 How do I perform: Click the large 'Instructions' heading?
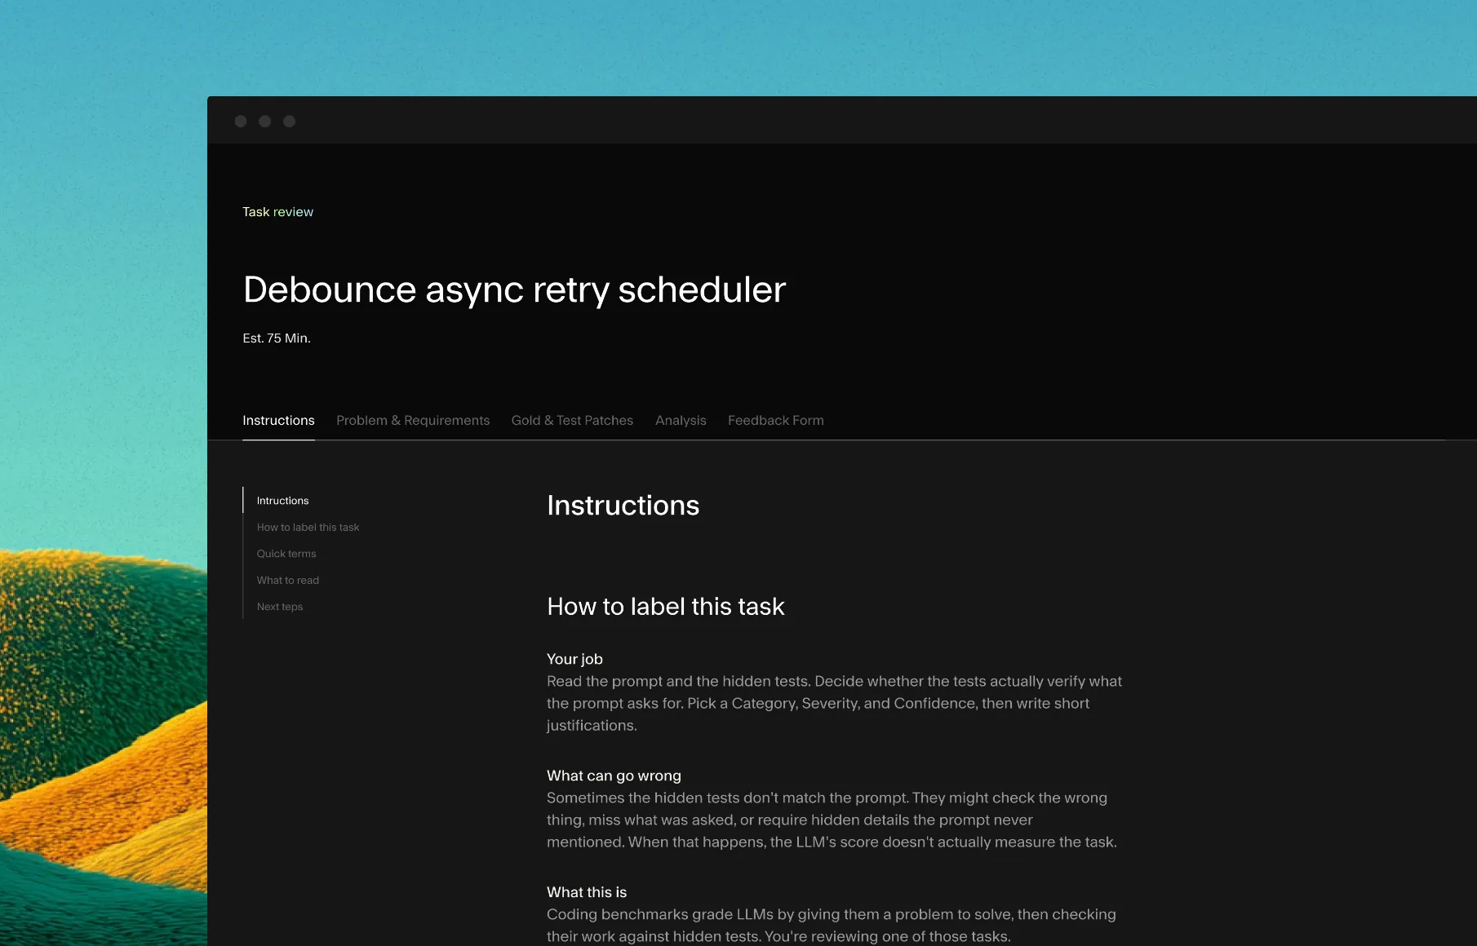(623, 506)
